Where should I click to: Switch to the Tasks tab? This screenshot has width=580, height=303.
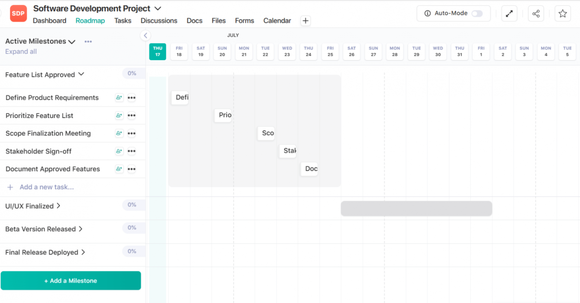[123, 21]
